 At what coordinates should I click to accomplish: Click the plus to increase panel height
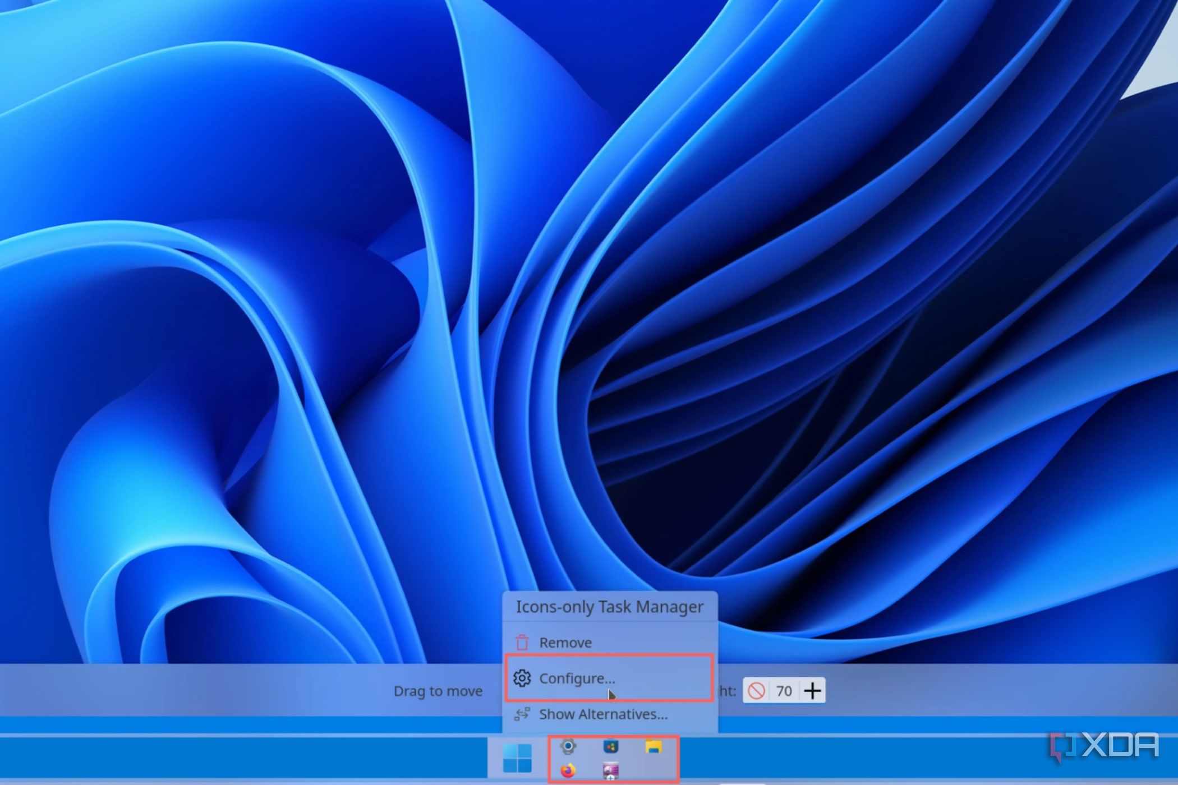[812, 691]
